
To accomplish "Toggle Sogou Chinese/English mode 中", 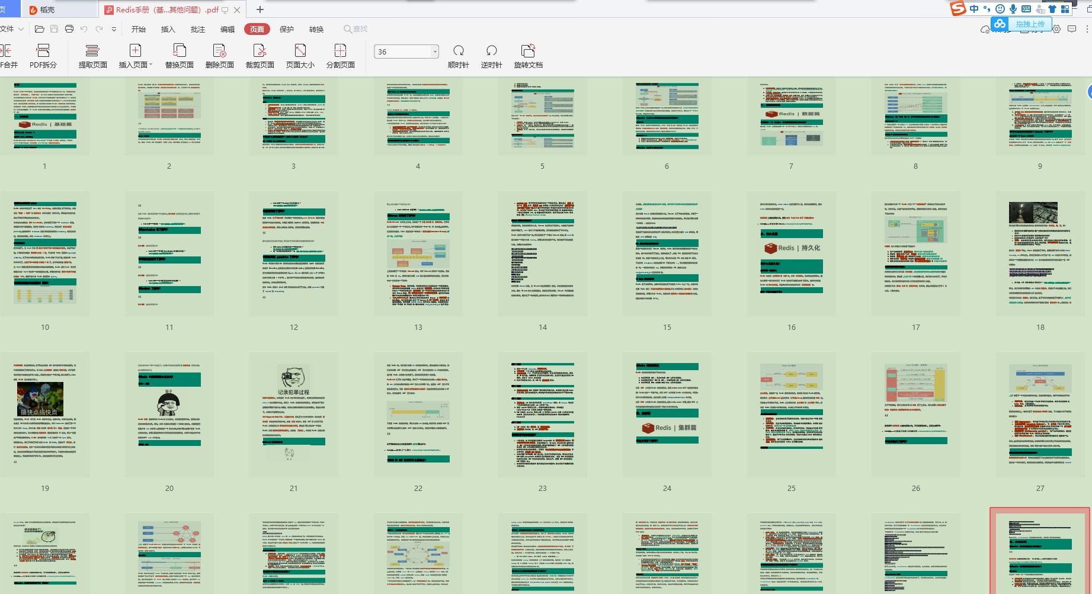I will [x=975, y=9].
